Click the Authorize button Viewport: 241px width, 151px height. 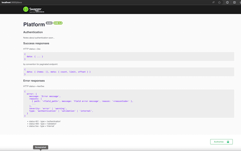[x=221, y=142]
